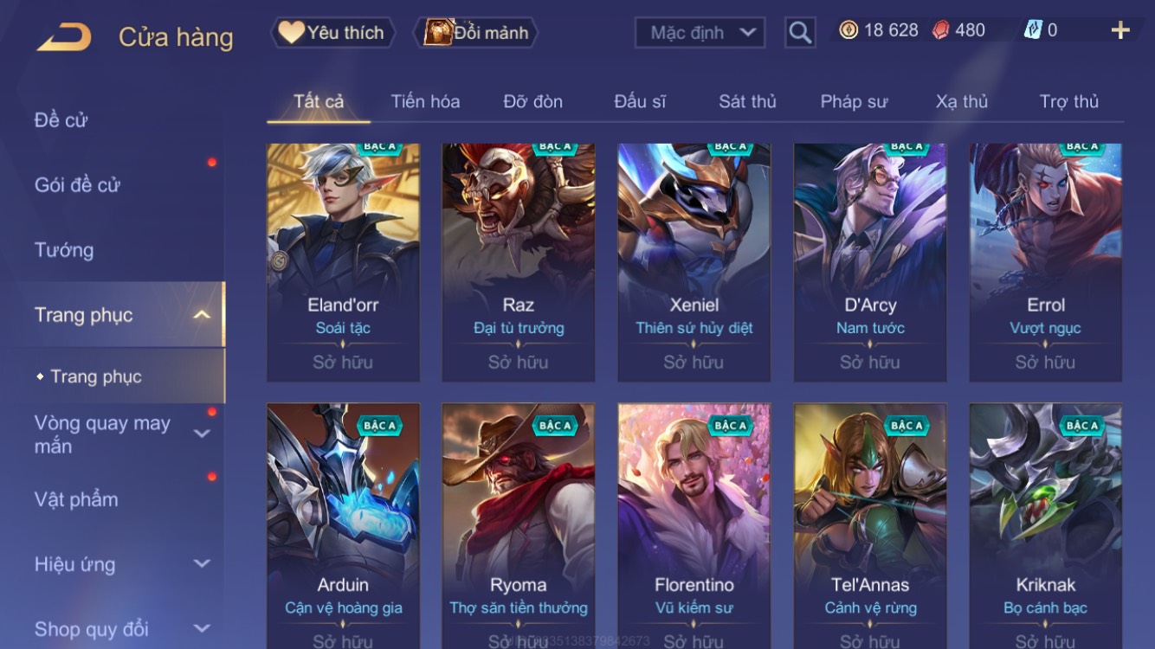
Task: Tap the back arrow icon
Action: point(64,37)
